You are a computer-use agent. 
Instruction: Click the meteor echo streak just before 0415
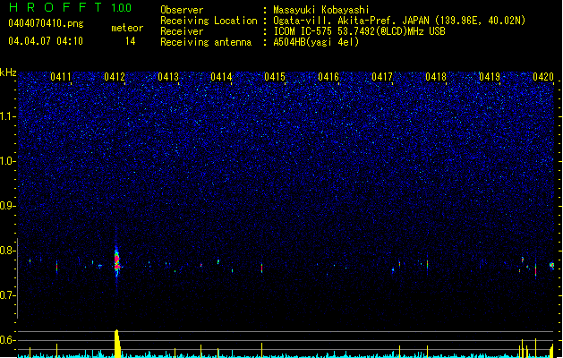pyautogui.click(x=261, y=268)
